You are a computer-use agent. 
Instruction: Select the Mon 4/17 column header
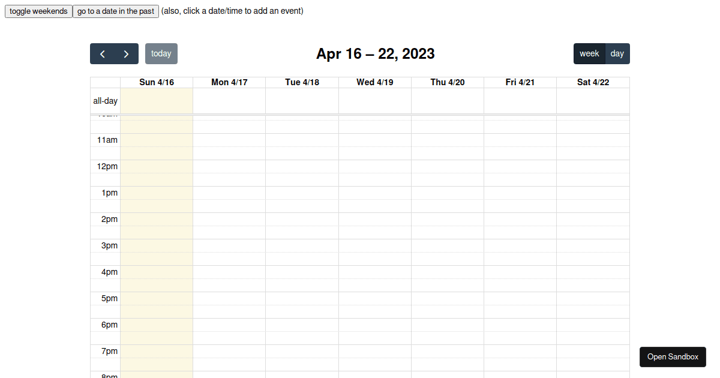click(x=229, y=82)
